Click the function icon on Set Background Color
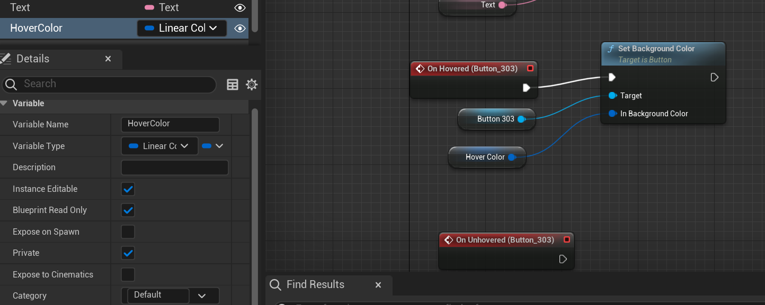 (611, 49)
